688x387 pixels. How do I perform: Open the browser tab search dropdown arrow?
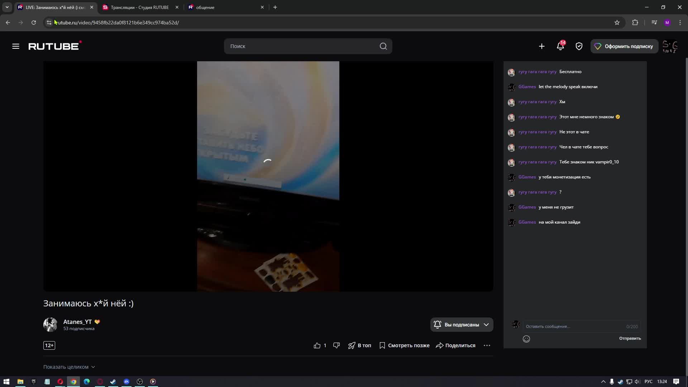7,7
